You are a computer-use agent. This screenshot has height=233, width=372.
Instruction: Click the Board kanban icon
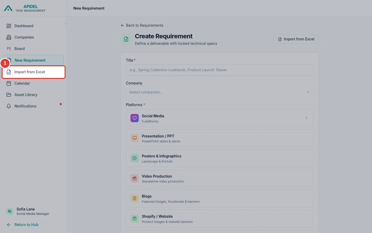pos(9,49)
